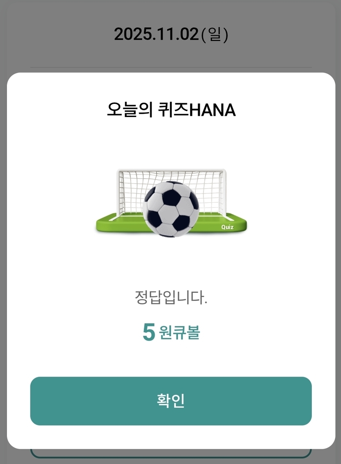Click the partially hidden button below the dialog
This screenshot has width=341, height=464.
(x=171, y=453)
